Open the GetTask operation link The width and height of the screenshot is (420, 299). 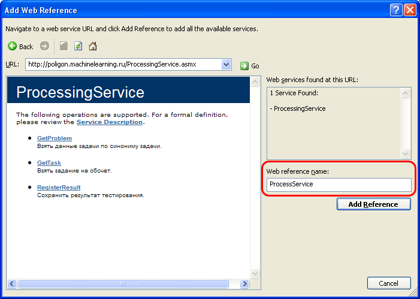49,162
